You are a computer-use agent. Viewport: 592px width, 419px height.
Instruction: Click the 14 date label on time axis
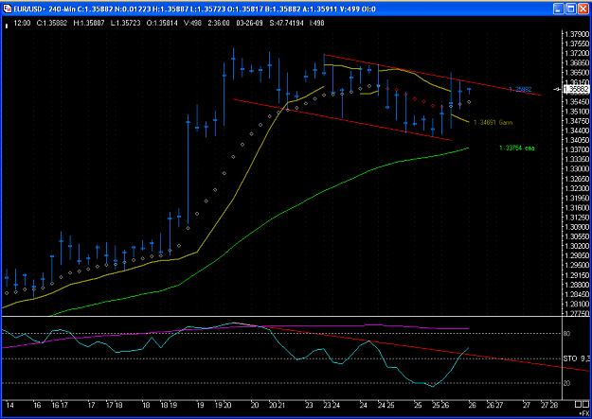pos(9,406)
